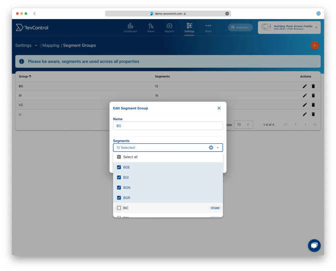The height and width of the screenshot is (271, 336).
Task: Click the browser extension icon at top right
Action: click(318, 14)
